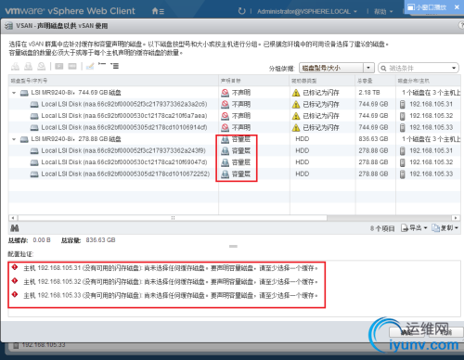
Task: Click error icon for host 192.168.105.32 message
Action: coord(15,280)
